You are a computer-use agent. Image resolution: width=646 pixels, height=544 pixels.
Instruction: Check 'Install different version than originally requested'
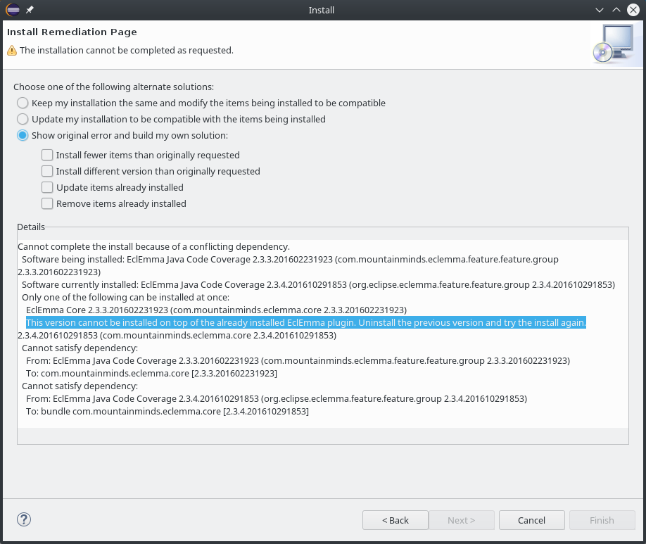47,171
